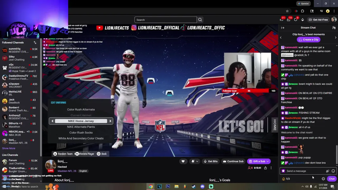The width and height of the screenshot is (338, 190).
Task: Open Discord from the taskbar
Action: coord(202,187)
